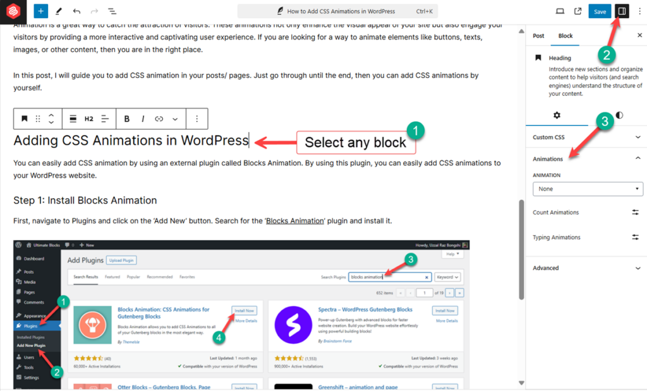Click the Add Plugins screenshot image

coord(241,315)
